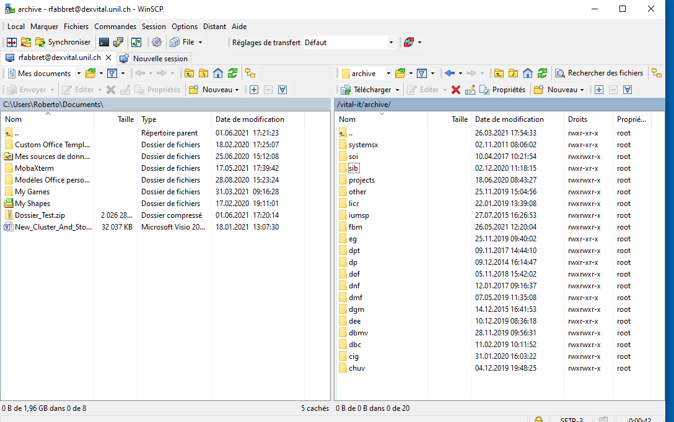Screen dimensions: 674x422
Task: Open session in PuTTY icon
Action: pos(118,42)
